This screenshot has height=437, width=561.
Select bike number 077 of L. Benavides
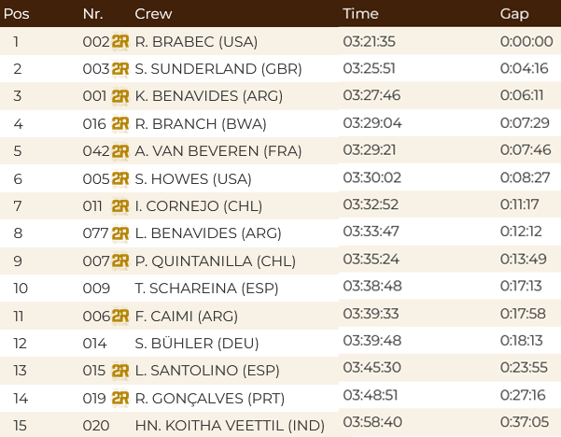pyautogui.click(x=96, y=233)
